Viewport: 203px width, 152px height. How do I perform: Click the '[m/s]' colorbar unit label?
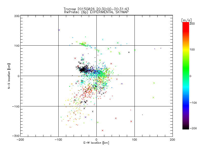tap(187, 20)
